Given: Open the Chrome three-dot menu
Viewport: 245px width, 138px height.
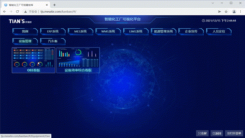Looking at the screenshot, I should [241, 11].
